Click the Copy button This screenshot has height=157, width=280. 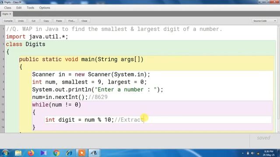tap(46, 21)
